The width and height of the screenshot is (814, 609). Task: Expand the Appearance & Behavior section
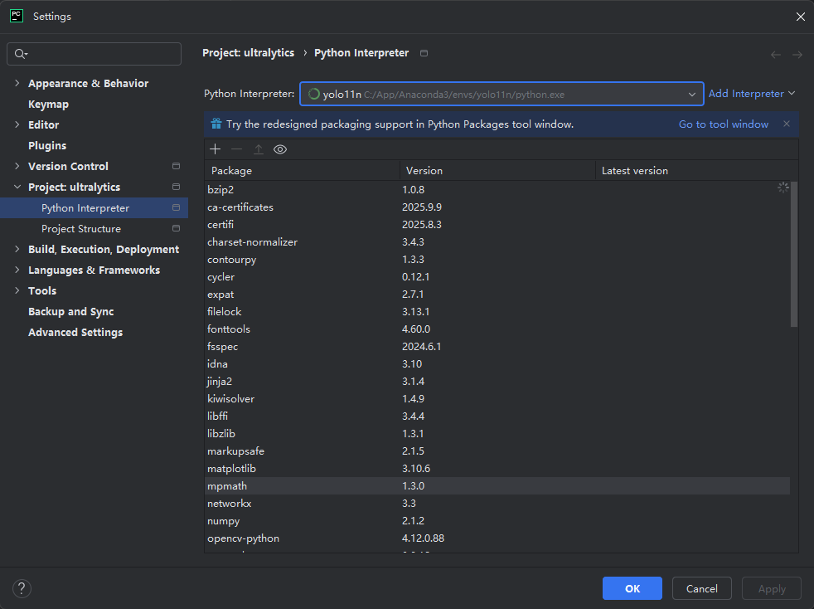[x=17, y=84]
